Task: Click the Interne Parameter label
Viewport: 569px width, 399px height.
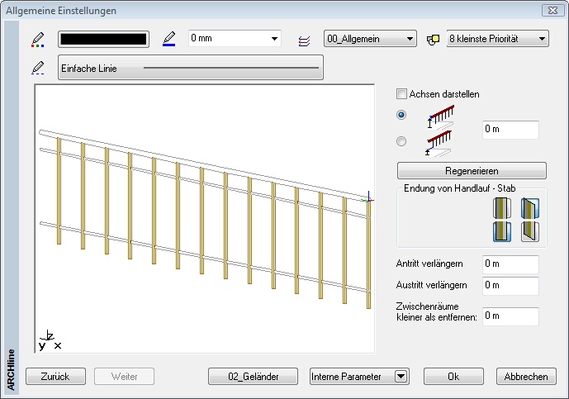Action: (x=346, y=377)
